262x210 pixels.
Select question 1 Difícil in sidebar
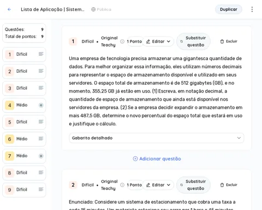24,54
